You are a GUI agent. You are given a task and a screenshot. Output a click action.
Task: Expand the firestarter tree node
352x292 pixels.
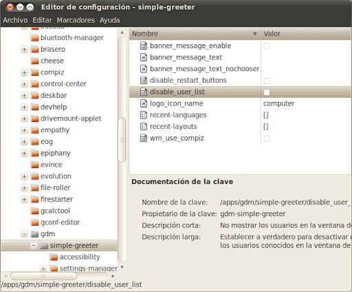point(24,199)
